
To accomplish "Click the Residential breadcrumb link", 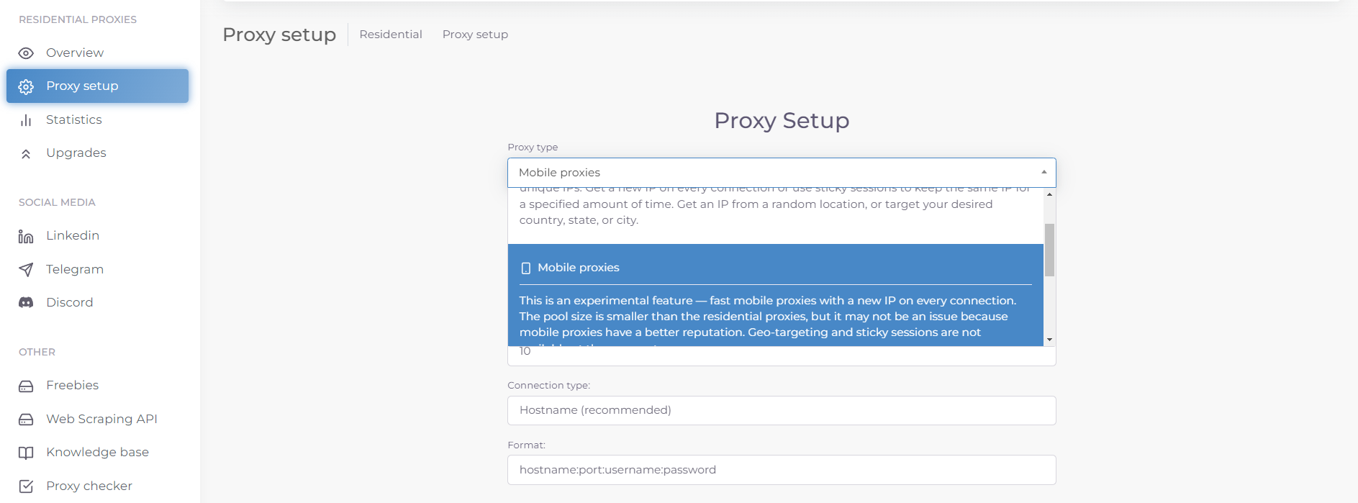I will tap(391, 35).
